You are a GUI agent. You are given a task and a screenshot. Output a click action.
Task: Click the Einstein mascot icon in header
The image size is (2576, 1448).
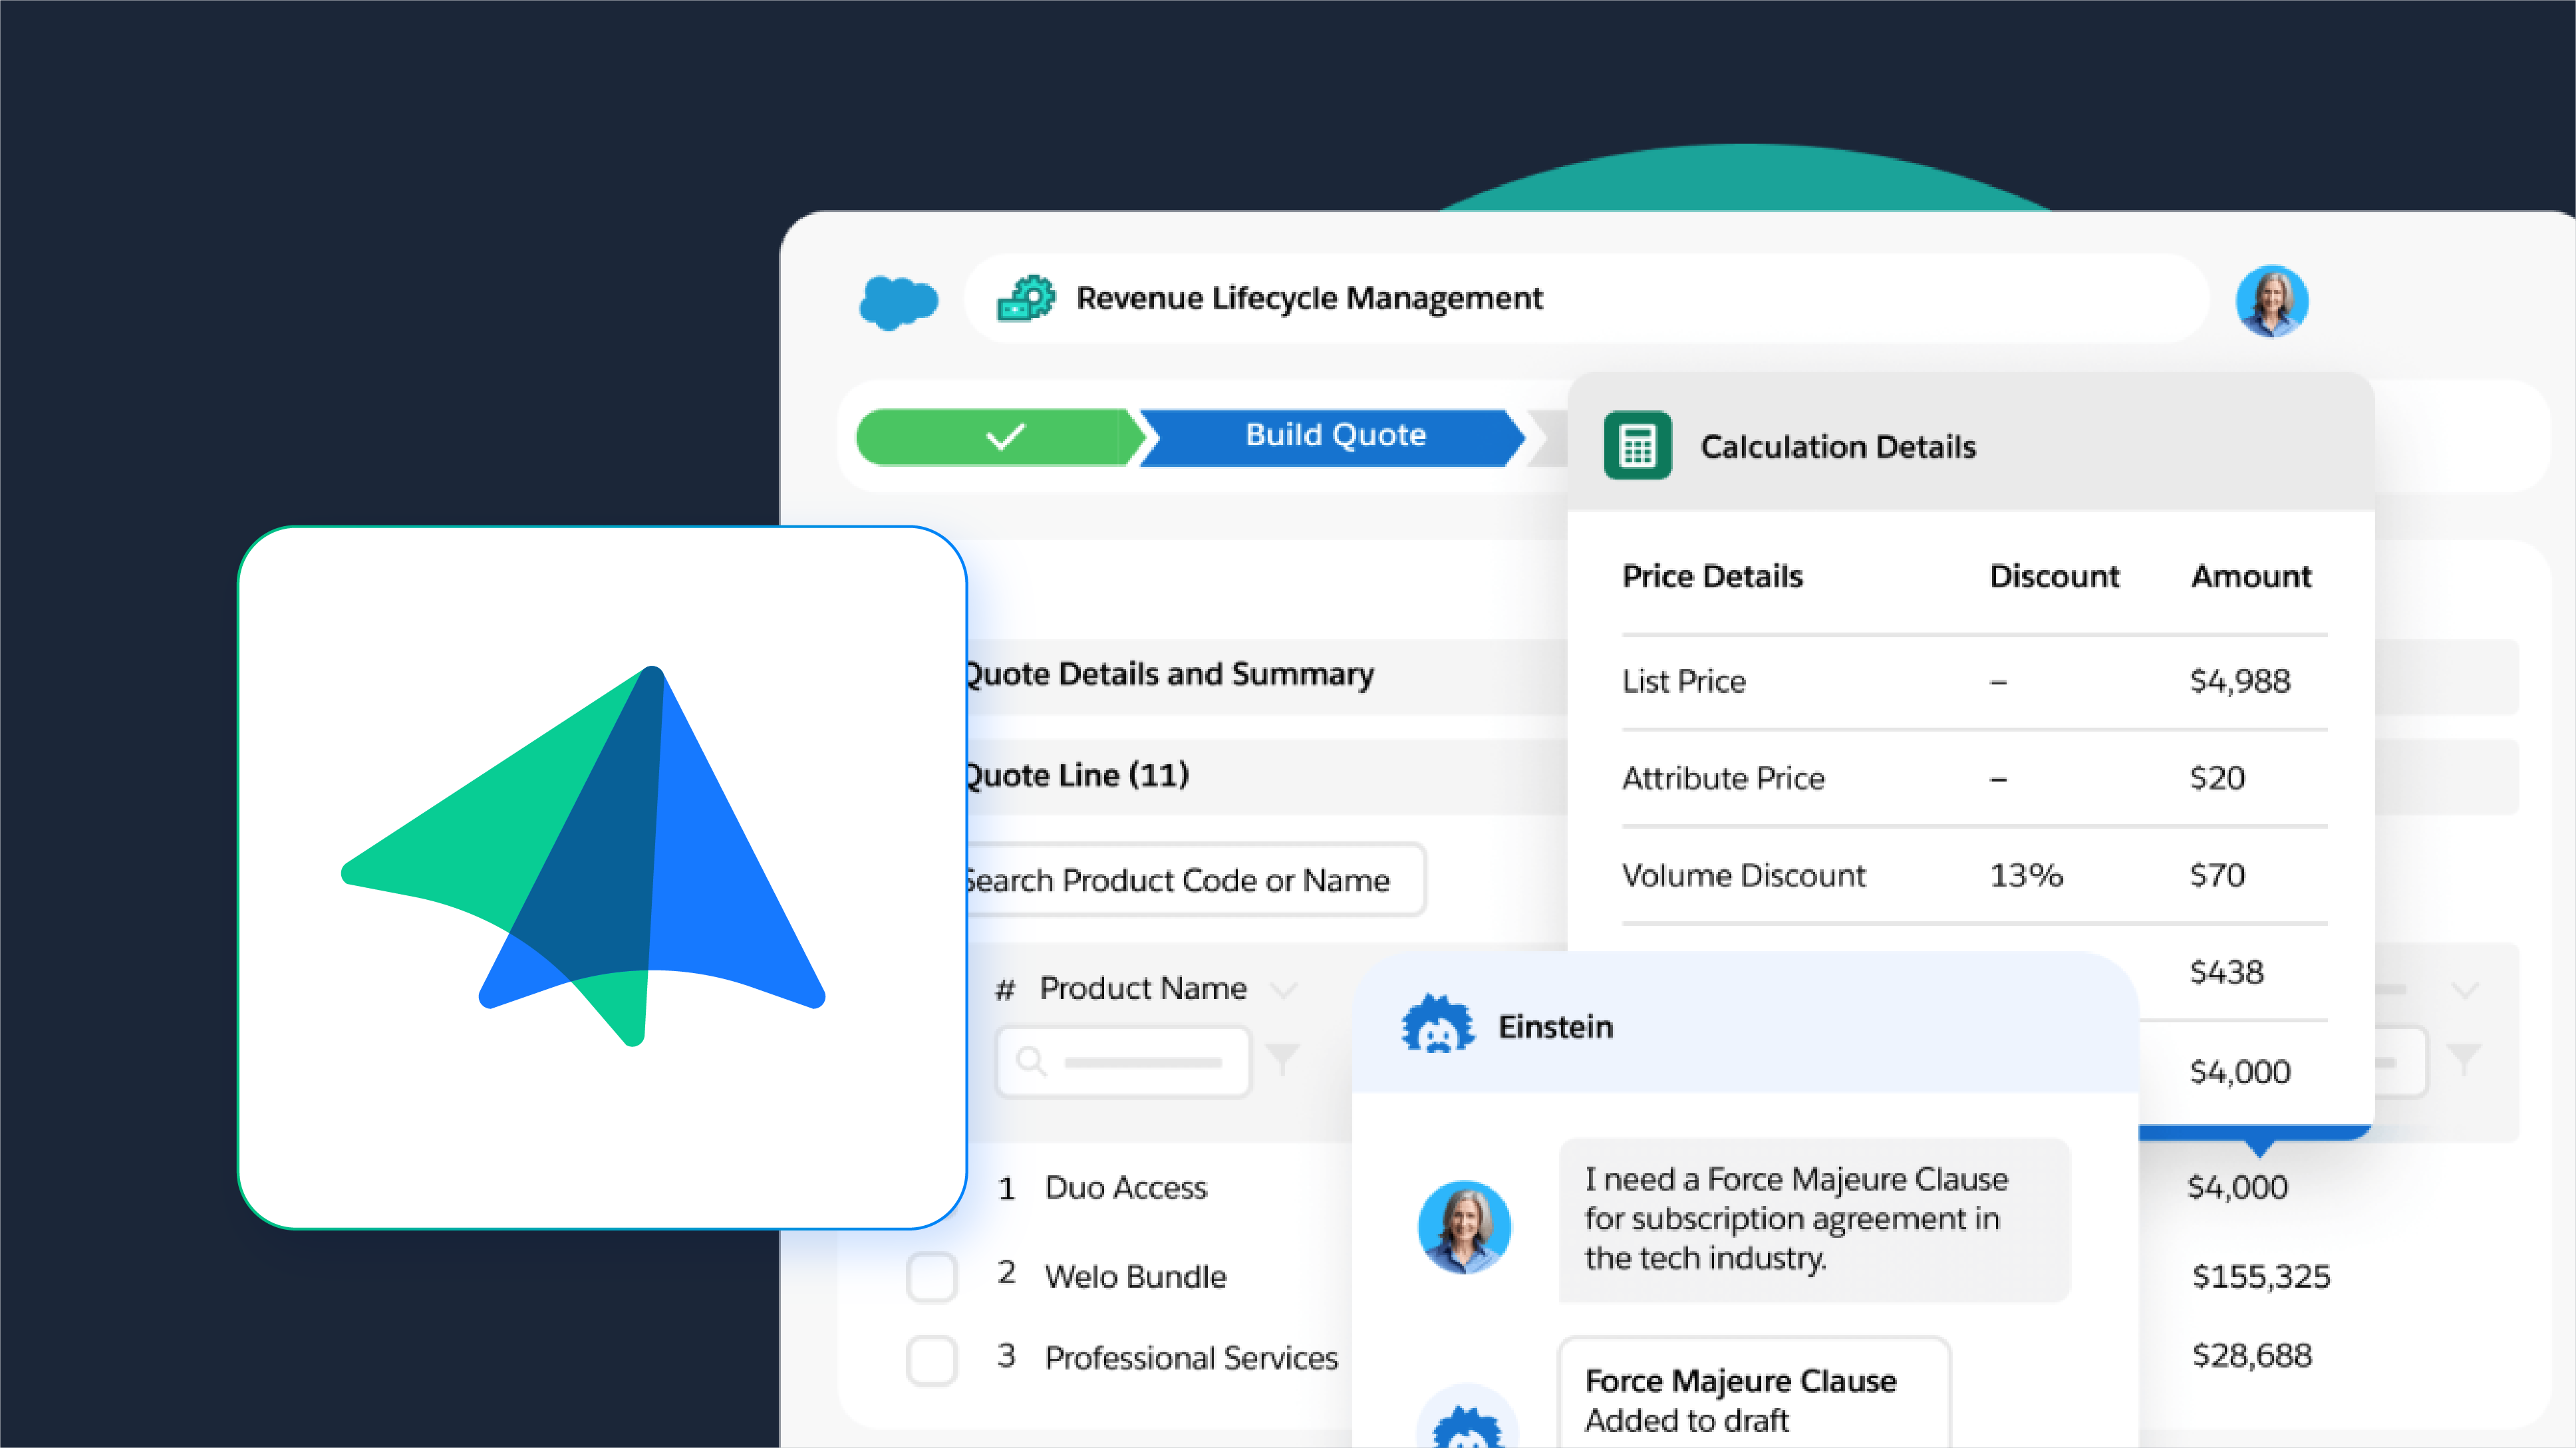1437,1025
